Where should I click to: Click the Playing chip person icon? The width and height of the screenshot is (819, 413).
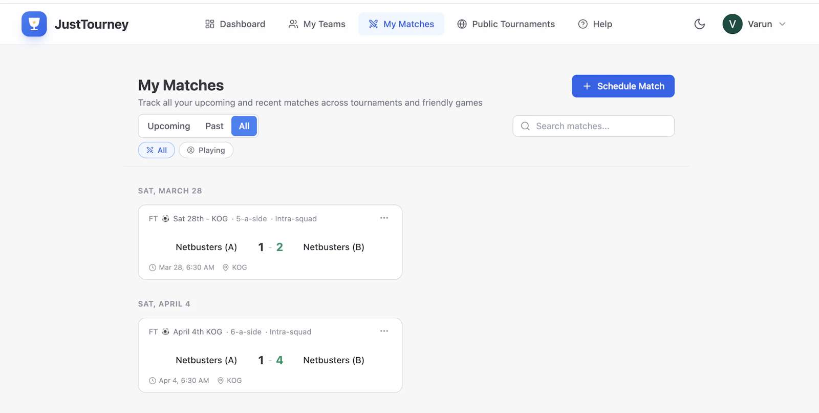191,150
